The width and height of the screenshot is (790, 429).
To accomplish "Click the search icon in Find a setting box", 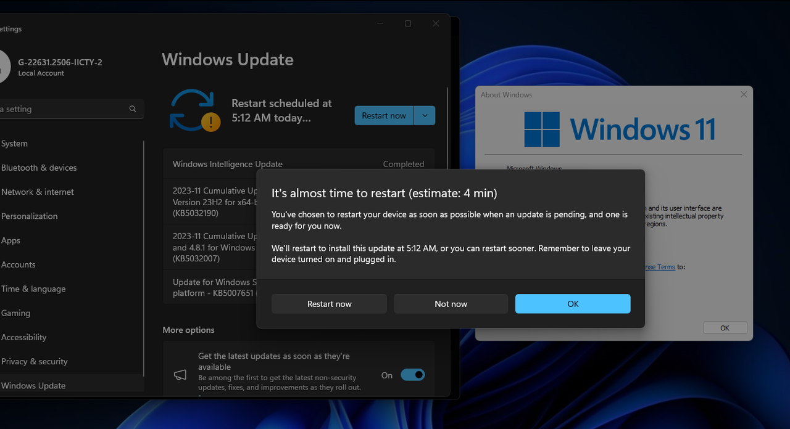I will point(133,109).
